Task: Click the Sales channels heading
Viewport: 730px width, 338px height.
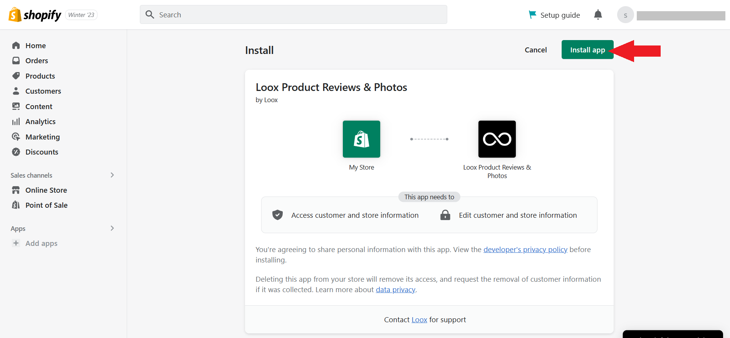Action: pos(31,175)
